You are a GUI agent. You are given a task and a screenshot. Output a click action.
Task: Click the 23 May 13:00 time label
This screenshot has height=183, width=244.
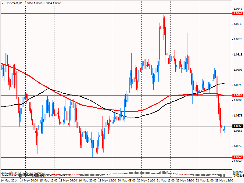click(x=225, y=180)
